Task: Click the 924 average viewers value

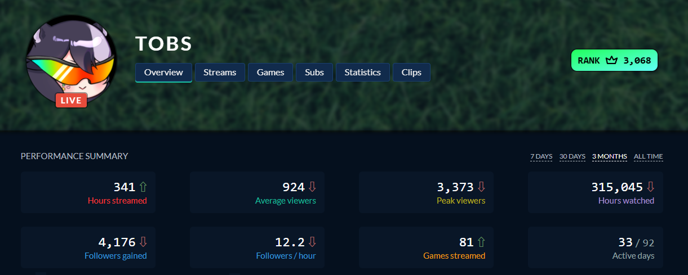Action: click(294, 187)
